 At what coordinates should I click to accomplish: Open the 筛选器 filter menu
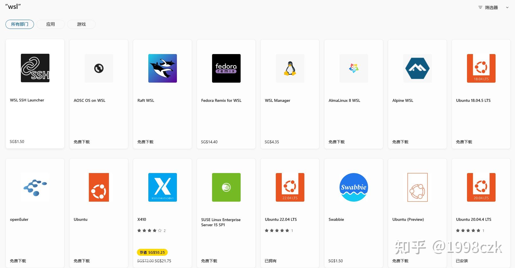coord(488,8)
